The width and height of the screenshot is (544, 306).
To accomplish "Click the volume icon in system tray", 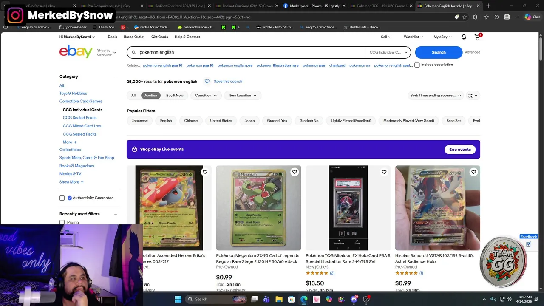I will point(509,299).
